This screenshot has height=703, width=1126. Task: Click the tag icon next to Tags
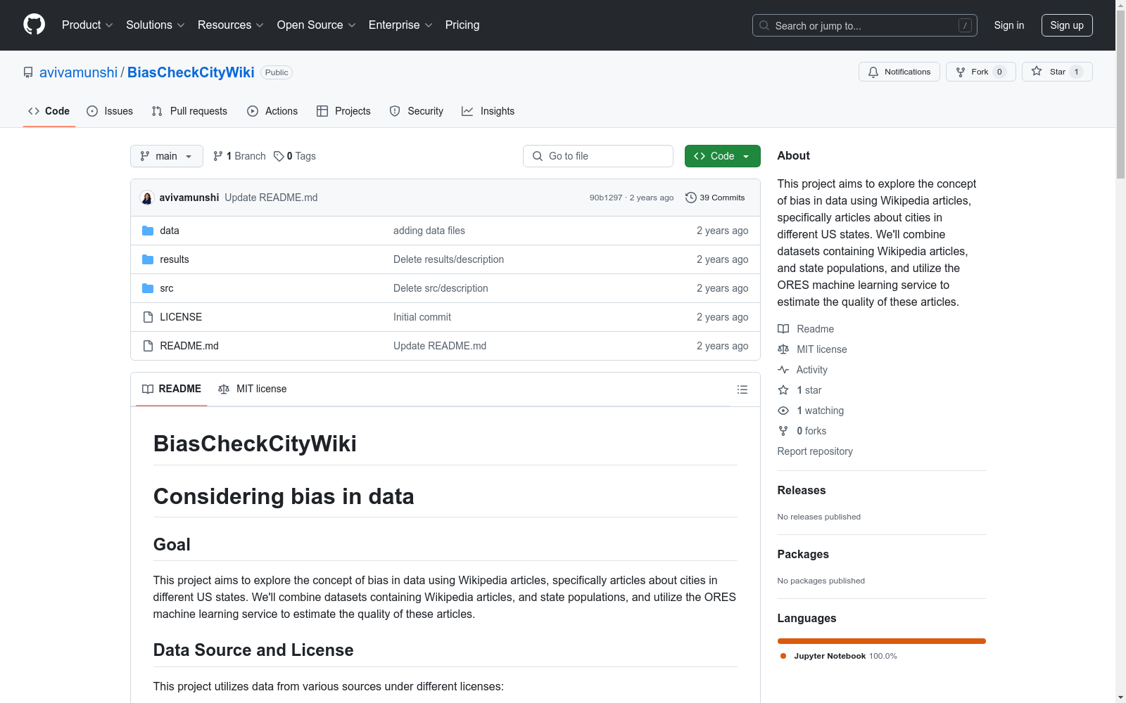(279, 156)
